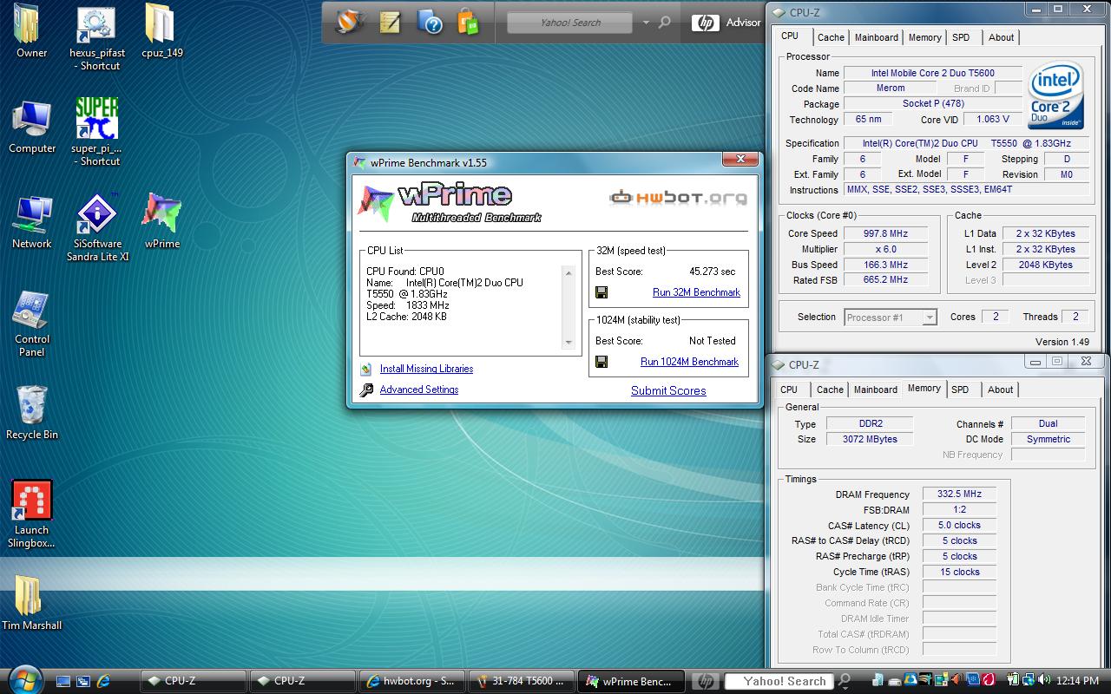Click the HP Advisor shopping bag icon
1111x694 pixels.
[x=468, y=23]
